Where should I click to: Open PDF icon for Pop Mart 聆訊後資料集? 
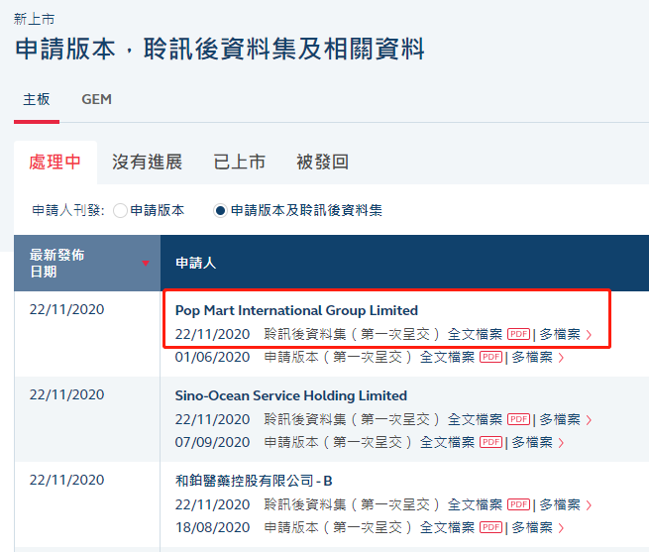click(518, 335)
